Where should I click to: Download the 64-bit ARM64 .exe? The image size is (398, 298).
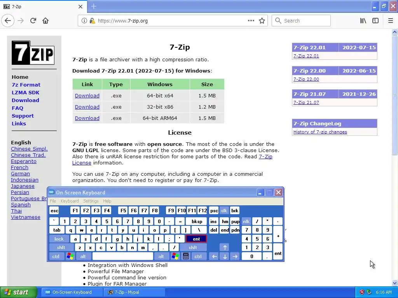click(x=87, y=118)
